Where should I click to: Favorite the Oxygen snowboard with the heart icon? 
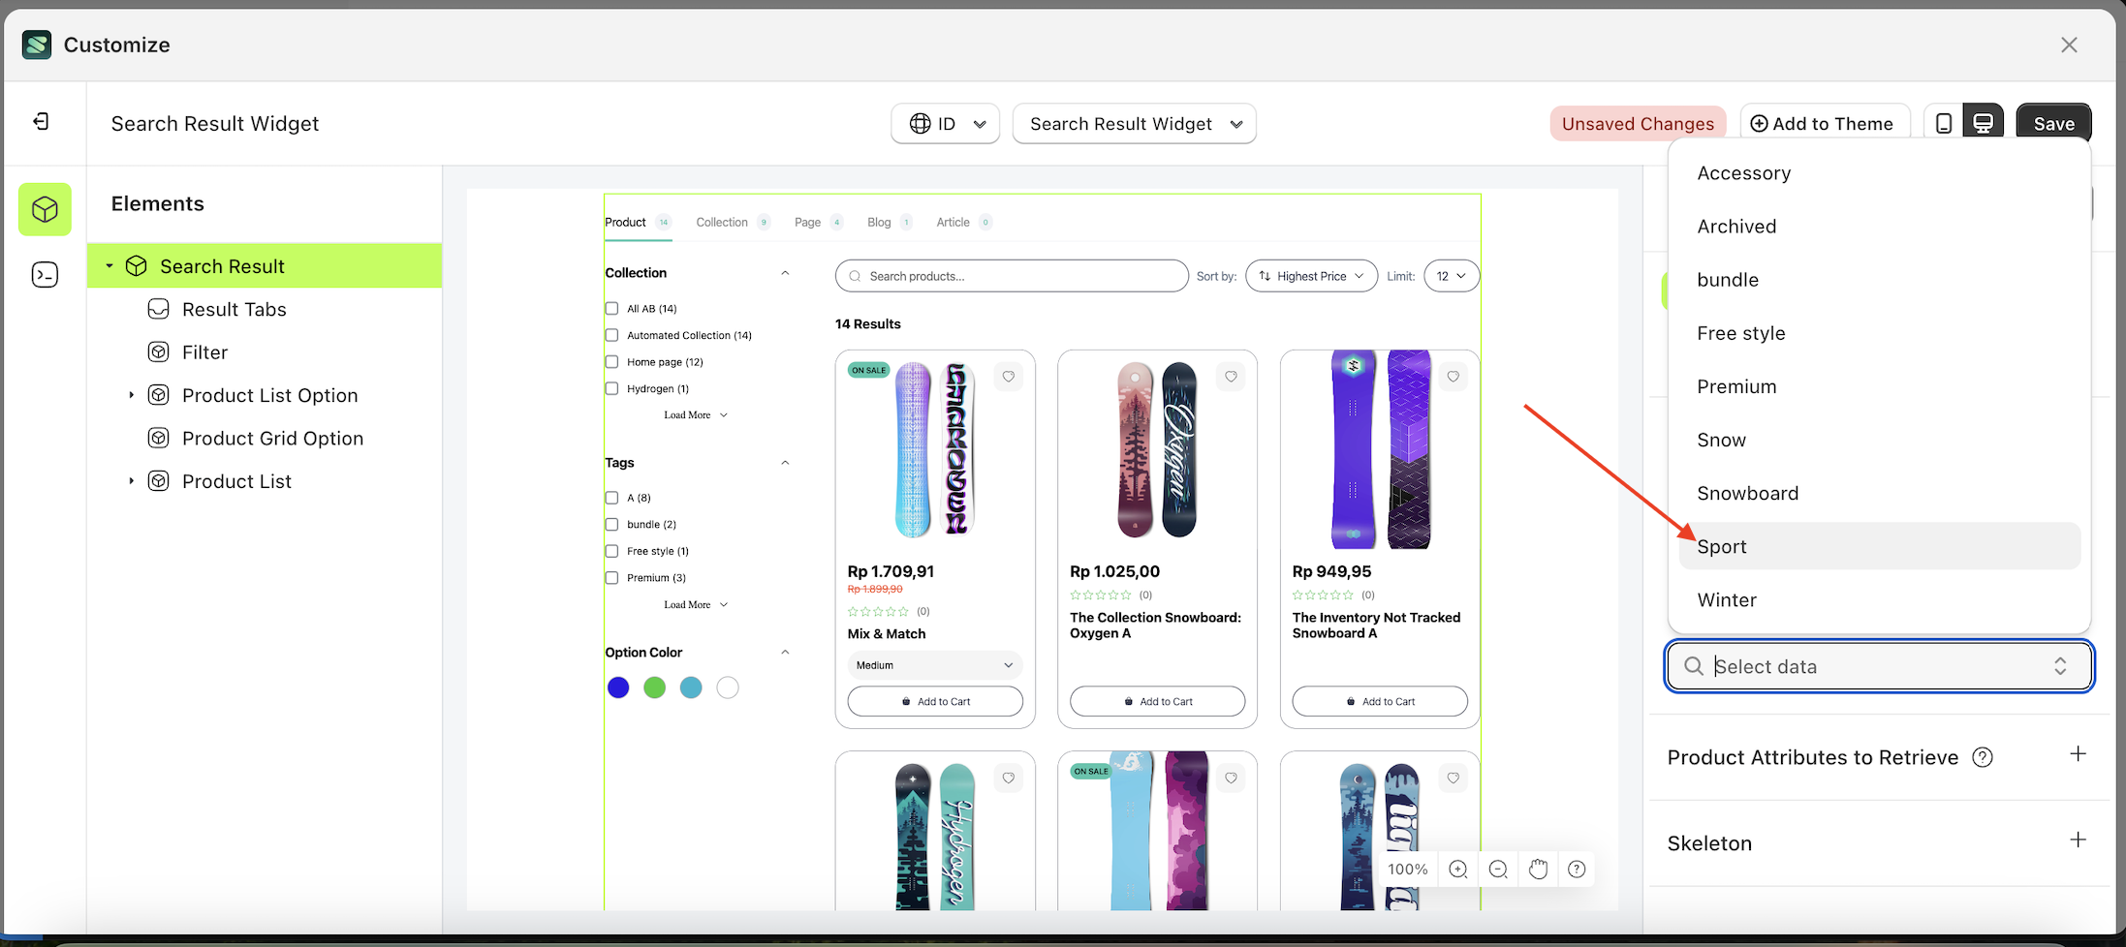pyautogui.click(x=1231, y=376)
